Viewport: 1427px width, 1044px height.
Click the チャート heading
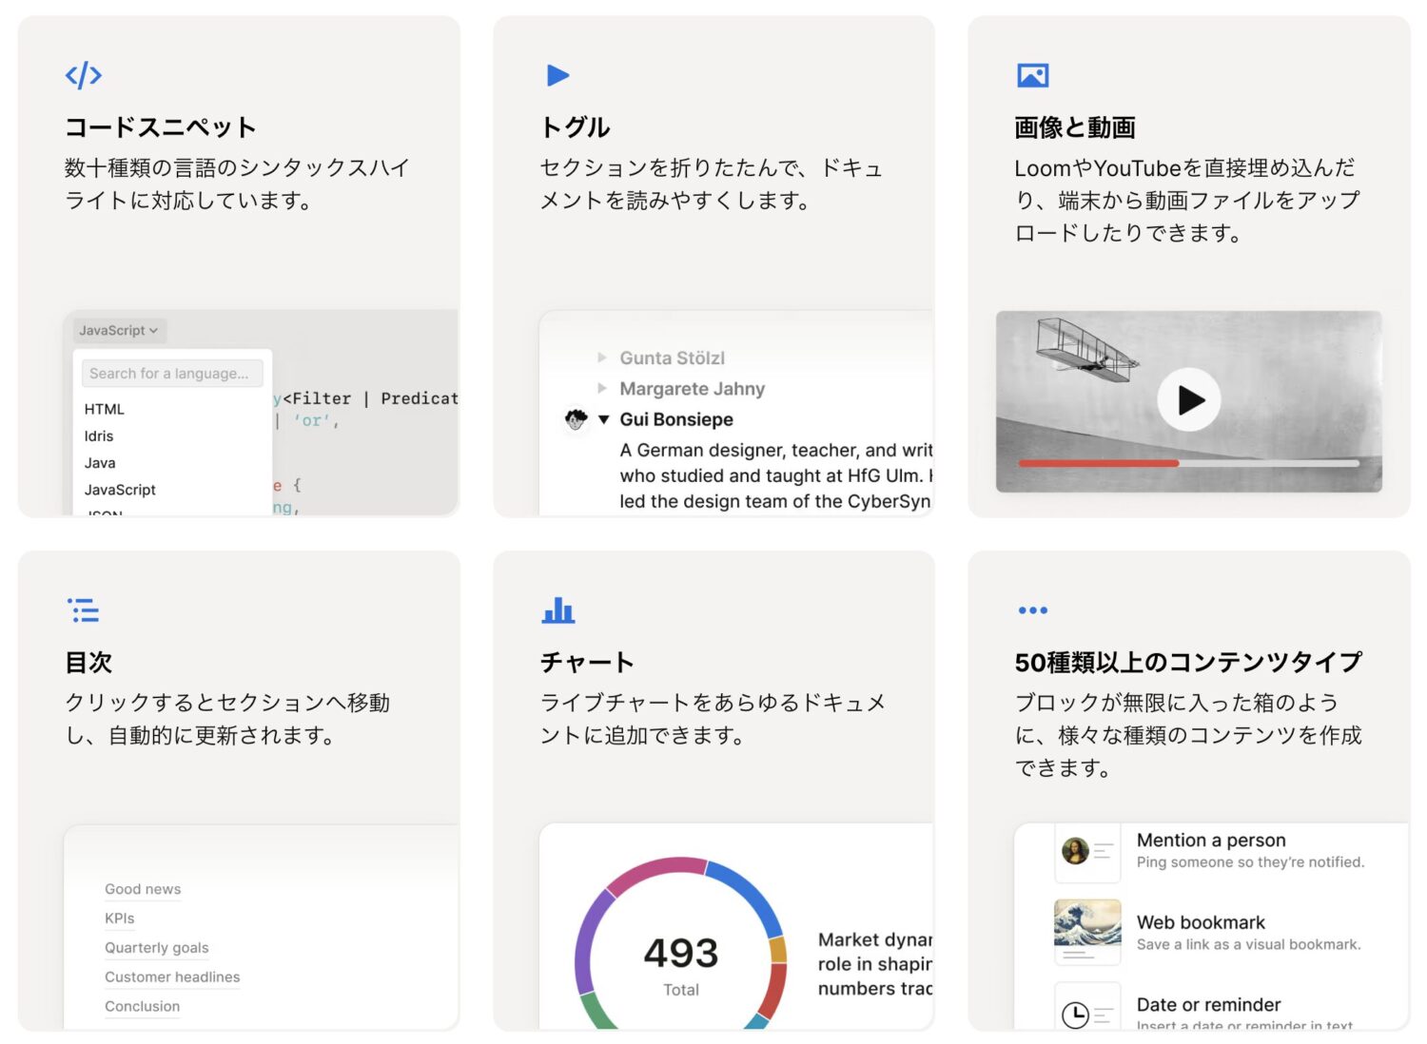click(587, 663)
